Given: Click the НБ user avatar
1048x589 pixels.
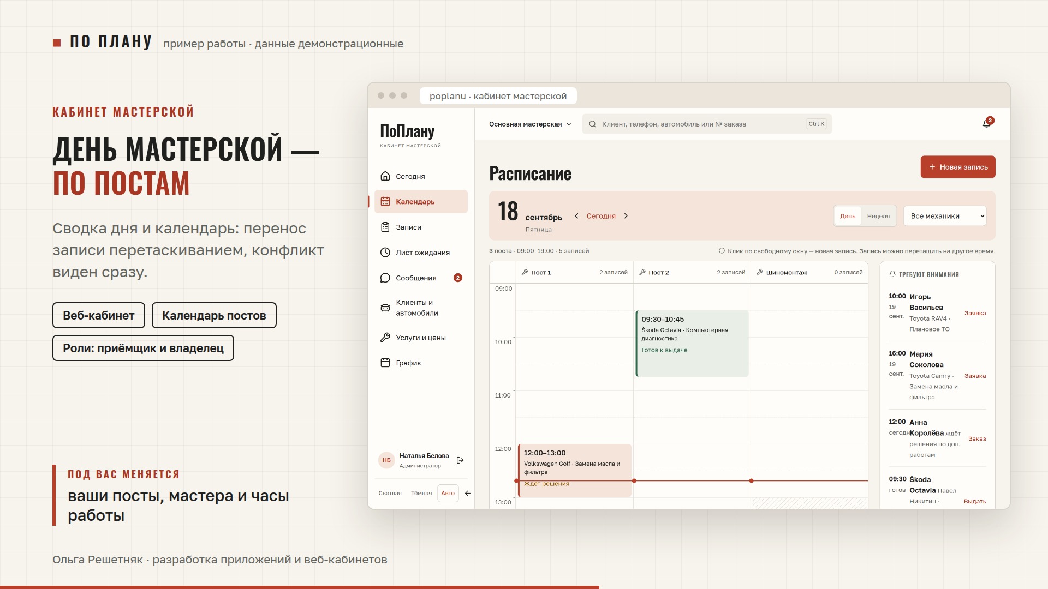Looking at the screenshot, I should (386, 460).
